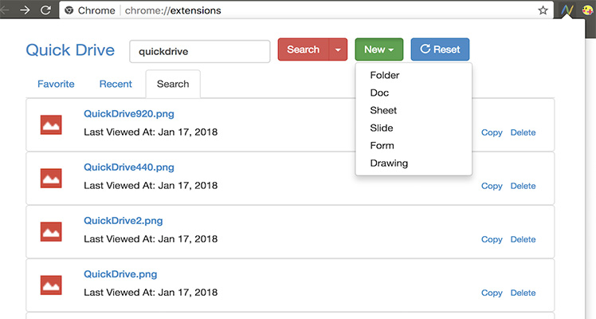Copy the QuickDrive440.png file
Image resolution: width=596 pixels, height=319 pixels.
pyautogui.click(x=492, y=187)
